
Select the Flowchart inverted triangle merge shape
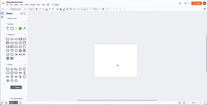pos(12,51)
